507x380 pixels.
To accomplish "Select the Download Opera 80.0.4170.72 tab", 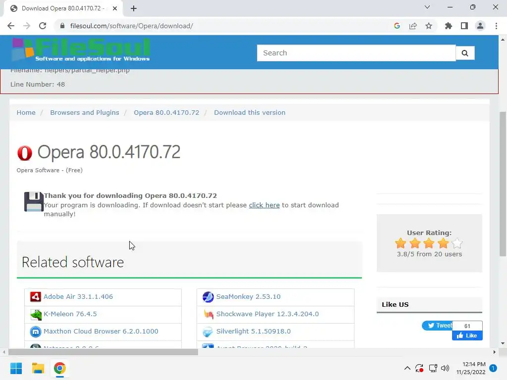I will (63, 8).
